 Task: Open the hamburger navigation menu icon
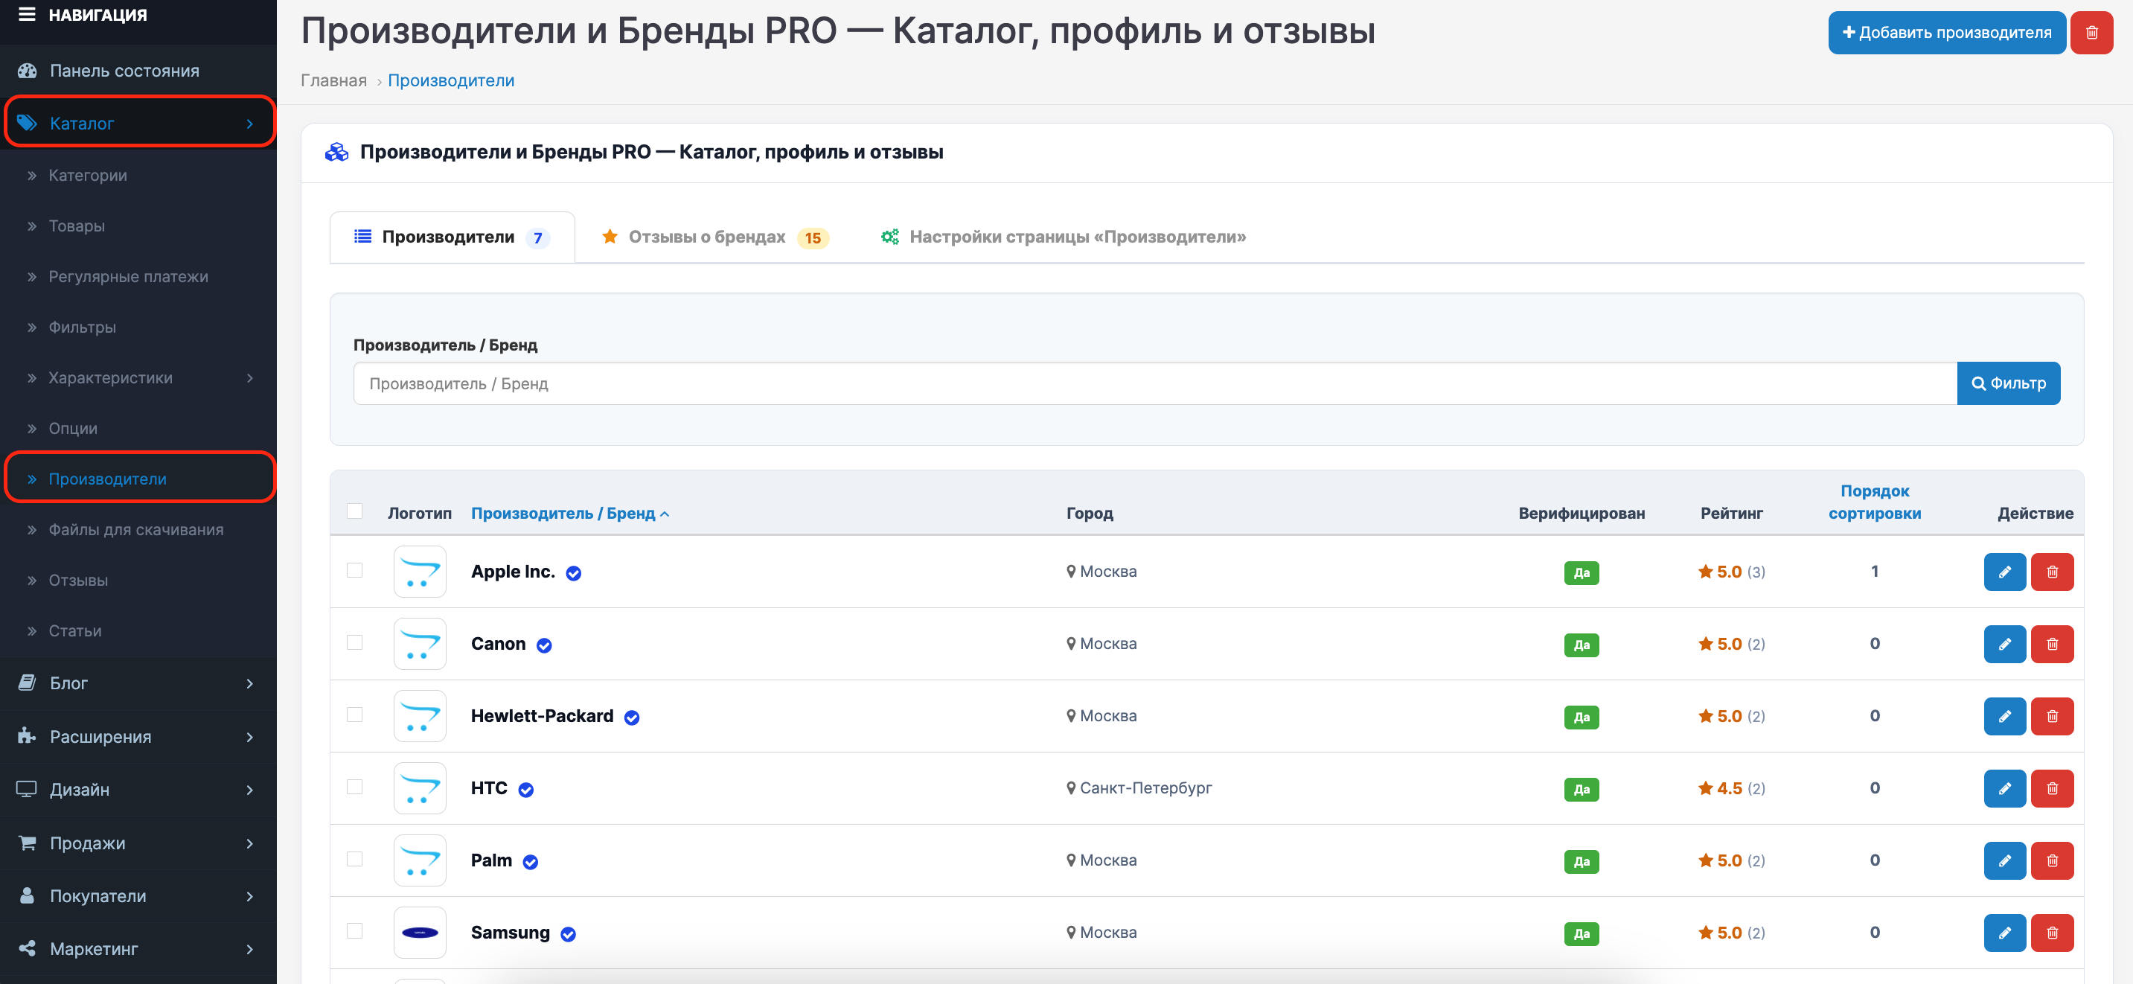(x=27, y=14)
